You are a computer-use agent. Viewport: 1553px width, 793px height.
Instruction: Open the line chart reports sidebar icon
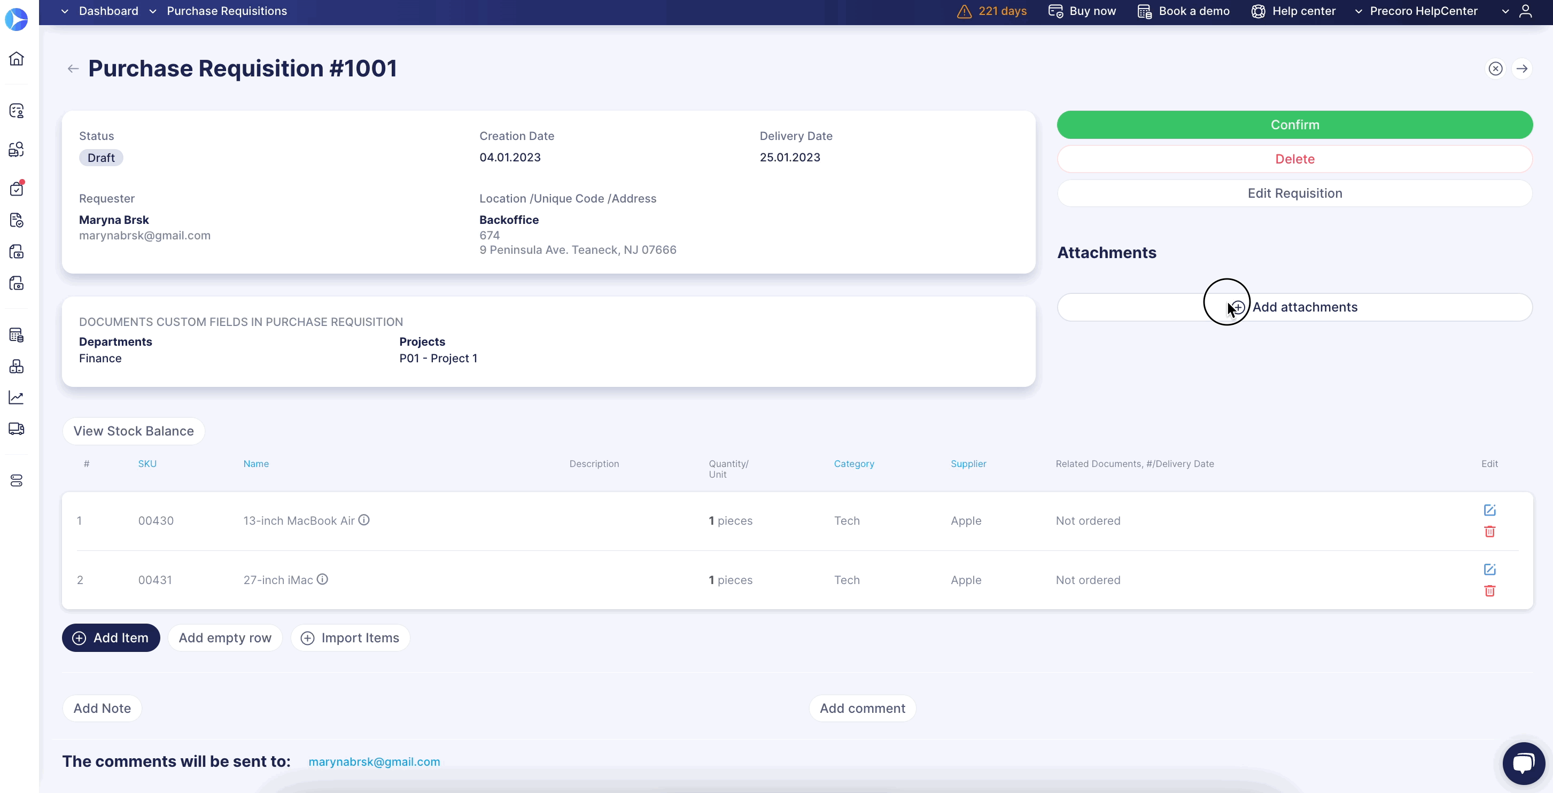[16, 398]
